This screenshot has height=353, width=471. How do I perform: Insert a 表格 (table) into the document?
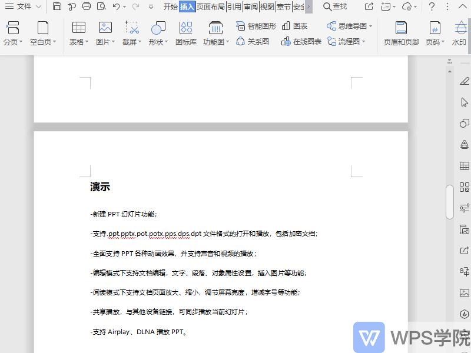tap(78, 32)
